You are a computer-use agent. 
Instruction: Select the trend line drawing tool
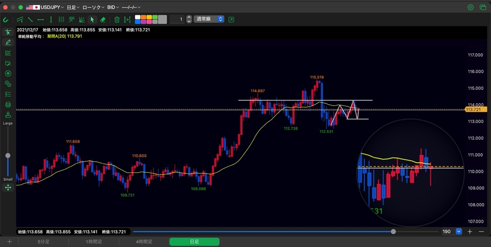[x=30, y=19]
